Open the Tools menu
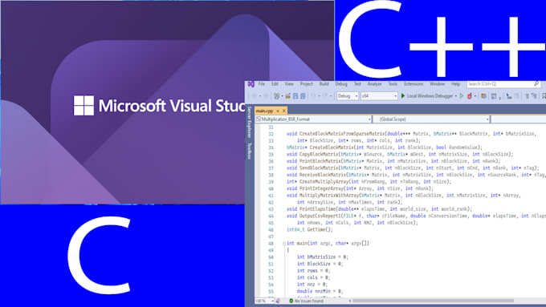Screen dimensions: 546x307 [x=393, y=84]
